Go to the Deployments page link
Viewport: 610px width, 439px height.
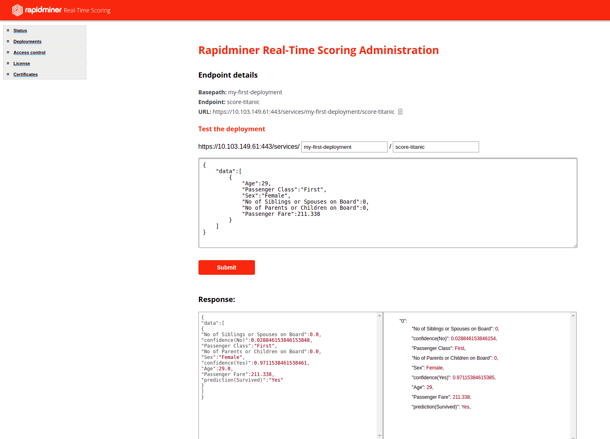click(x=27, y=41)
